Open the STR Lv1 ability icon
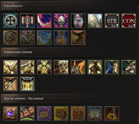 click(112, 21)
